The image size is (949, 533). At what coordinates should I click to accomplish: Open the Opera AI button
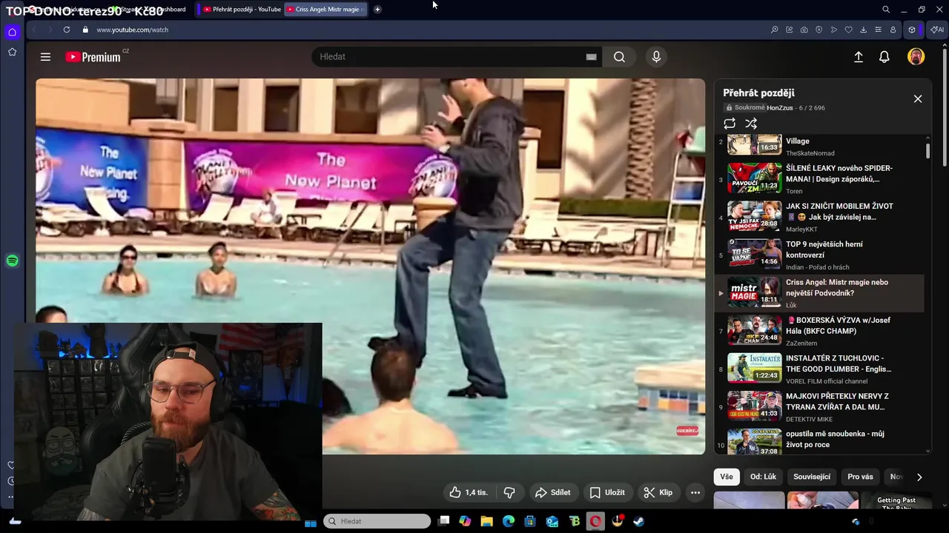click(937, 30)
